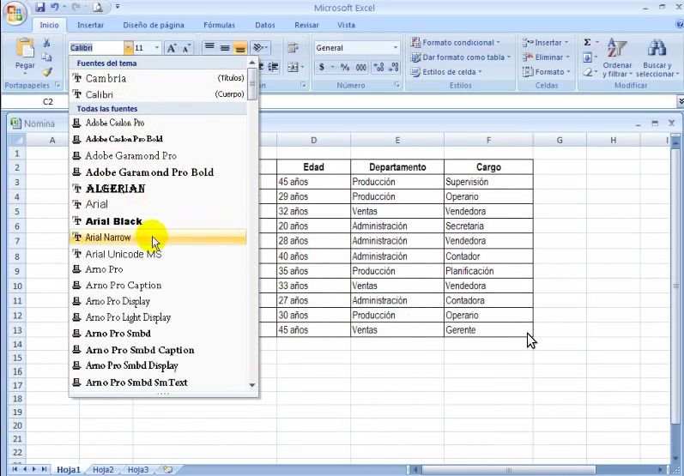The height and width of the screenshot is (476, 684).
Task: Select Arial Narrow in font list
Action: (x=158, y=237)
